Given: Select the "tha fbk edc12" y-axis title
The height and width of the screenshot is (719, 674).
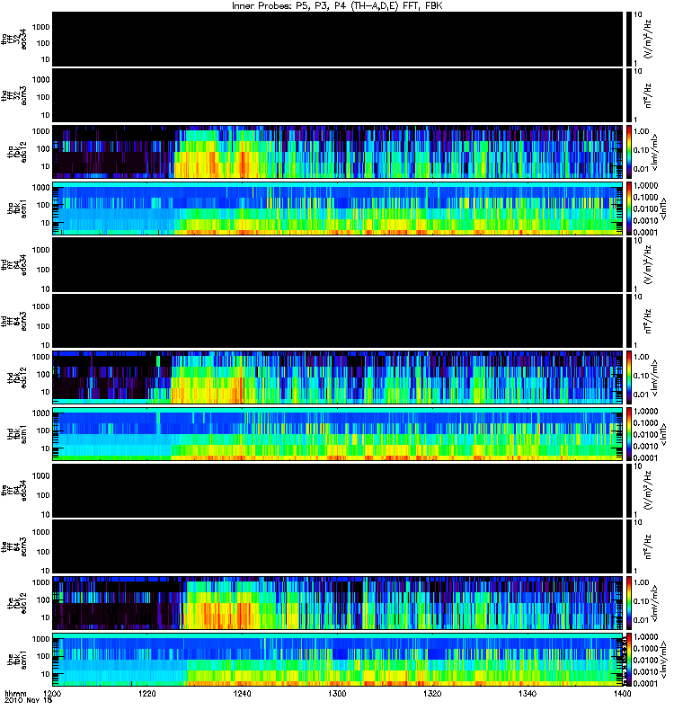Looking at the screenshot, I should pyautogui.click(x=17, y=150).
